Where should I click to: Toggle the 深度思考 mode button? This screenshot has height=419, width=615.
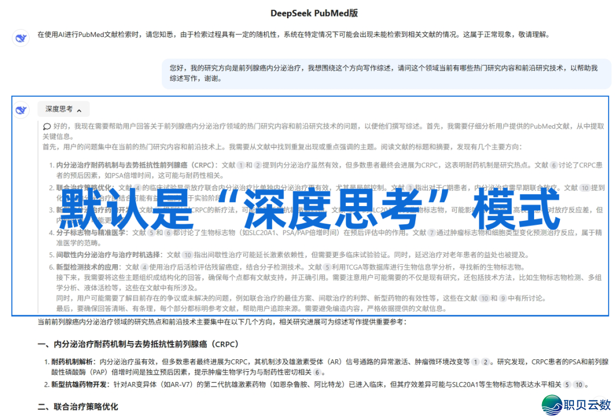click(x=63, y=109)
